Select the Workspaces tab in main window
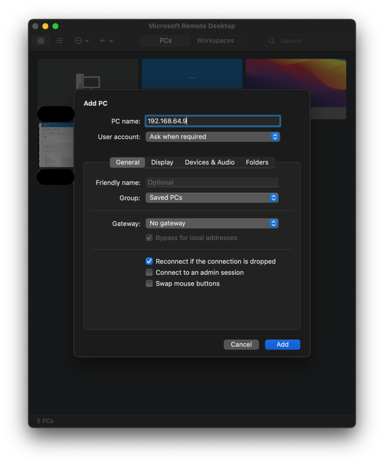The height and width of the screenshot is (465, 384). (215, 41)
